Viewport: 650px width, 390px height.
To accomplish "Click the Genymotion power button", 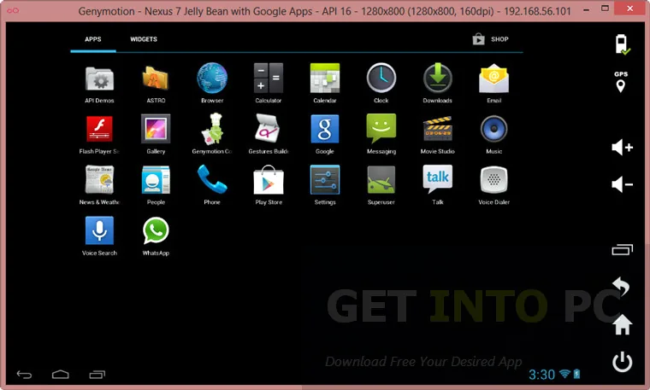I will pyautogui.click(x=623, y=362).
